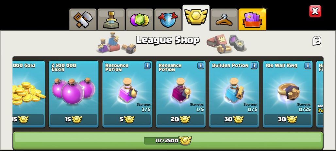Show info for Builder Potion

[254, 66]
